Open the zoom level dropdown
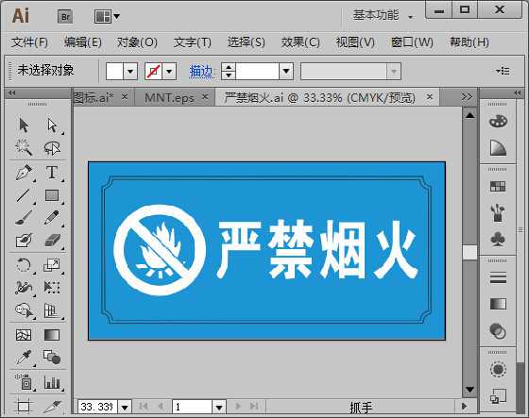 125,408
